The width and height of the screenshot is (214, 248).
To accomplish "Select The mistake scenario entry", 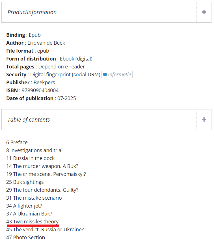I will (34, 198).
